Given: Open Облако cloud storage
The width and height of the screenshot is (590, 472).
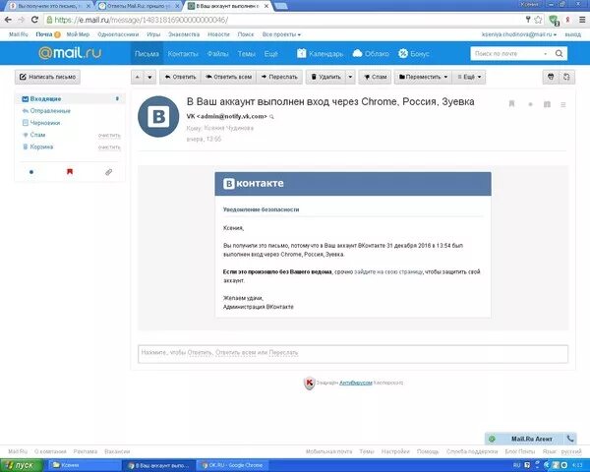Looking at the screenshot, I should click(x=371, y=54).
